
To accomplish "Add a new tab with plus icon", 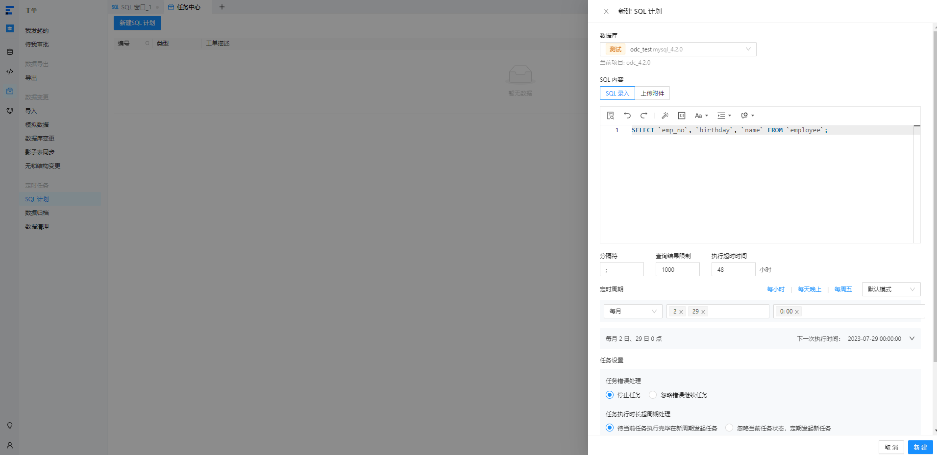I will 222,7.
